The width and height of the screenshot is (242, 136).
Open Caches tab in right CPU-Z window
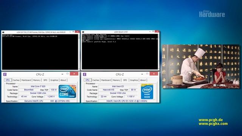(96, 80)
